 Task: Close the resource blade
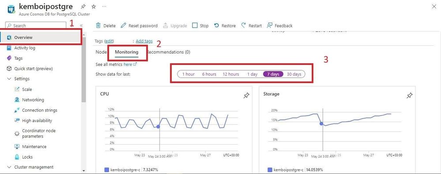pyautogui.click(x=434, y=7)
